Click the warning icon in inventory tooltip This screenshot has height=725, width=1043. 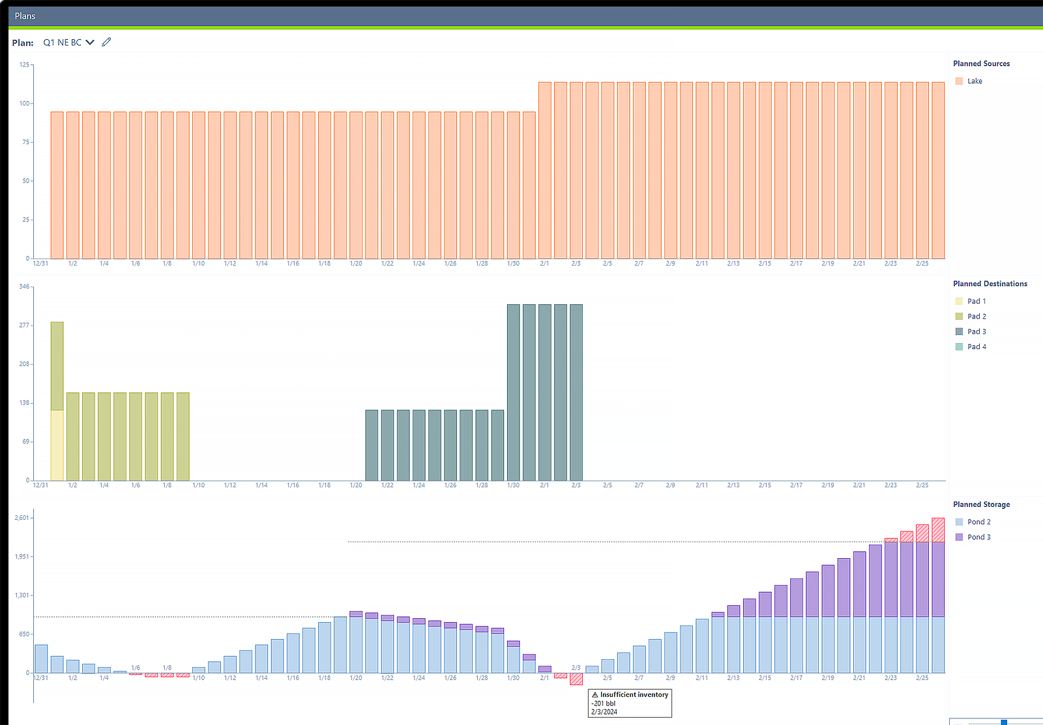pos(595,695)
